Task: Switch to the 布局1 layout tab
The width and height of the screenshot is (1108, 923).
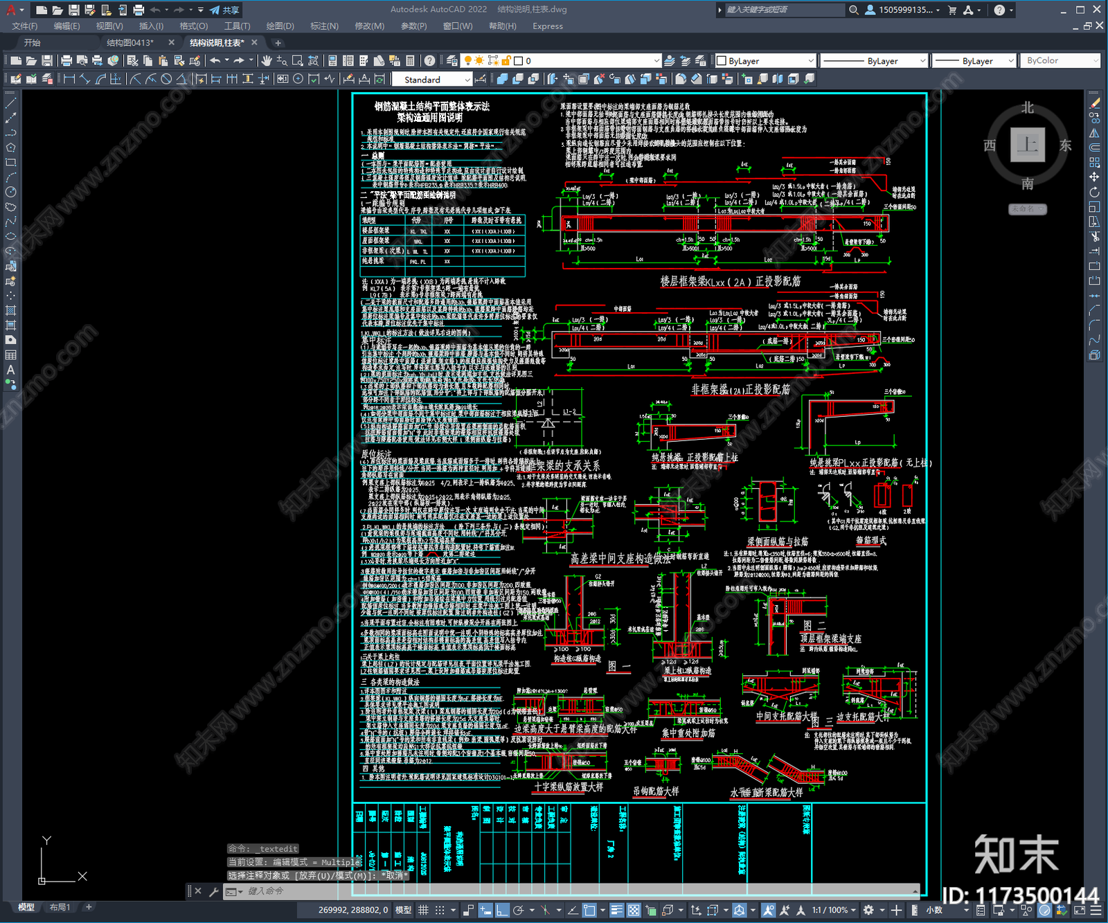Action: point(60,907)
